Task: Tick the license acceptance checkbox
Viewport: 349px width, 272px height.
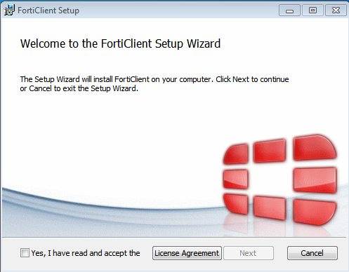Action: 25,253
